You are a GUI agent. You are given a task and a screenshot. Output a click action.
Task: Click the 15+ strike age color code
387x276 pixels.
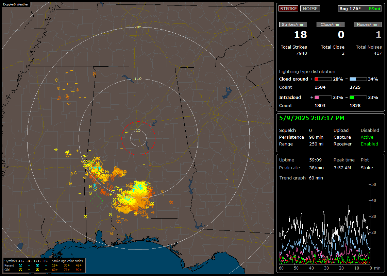pos(55,265)
